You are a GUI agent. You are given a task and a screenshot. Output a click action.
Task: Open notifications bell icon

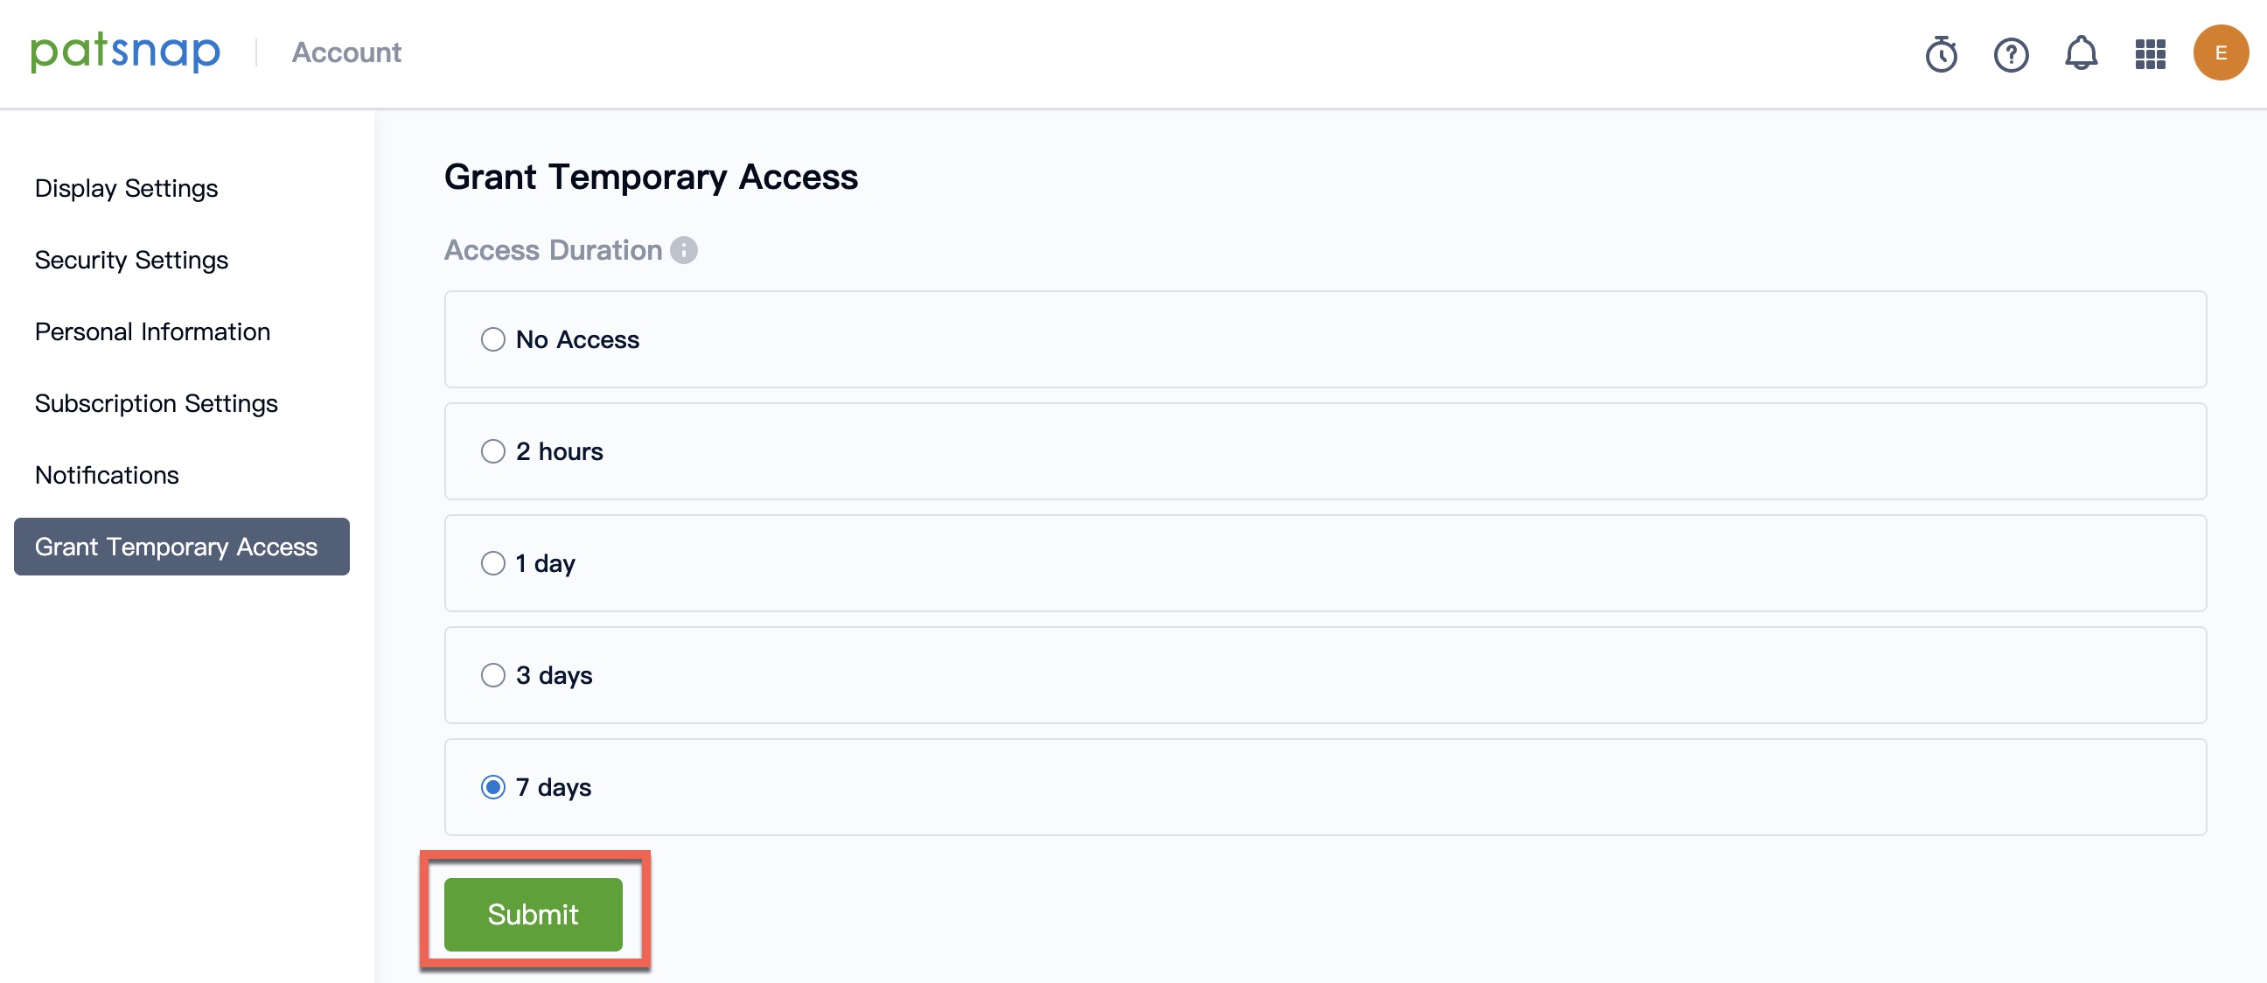click(2081, 53)
